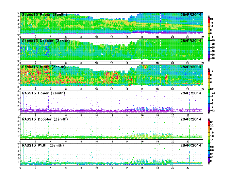Click the "Spano13 Width (Zenith)" panel title
The height and width of the screenshot is (180, 233).
pos(44,67)
